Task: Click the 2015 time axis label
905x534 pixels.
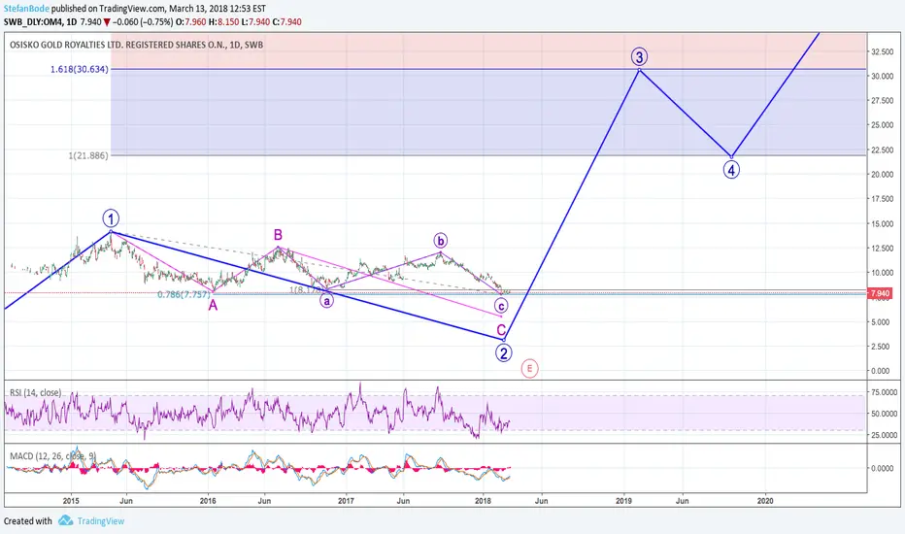Action: tap(71, 501)
